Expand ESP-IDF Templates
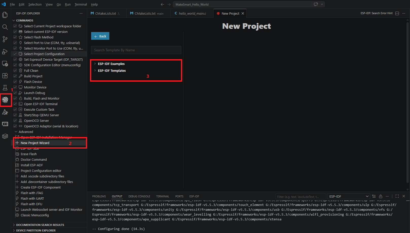The width and height of the screenshot is (410, 233). (95, 71)
